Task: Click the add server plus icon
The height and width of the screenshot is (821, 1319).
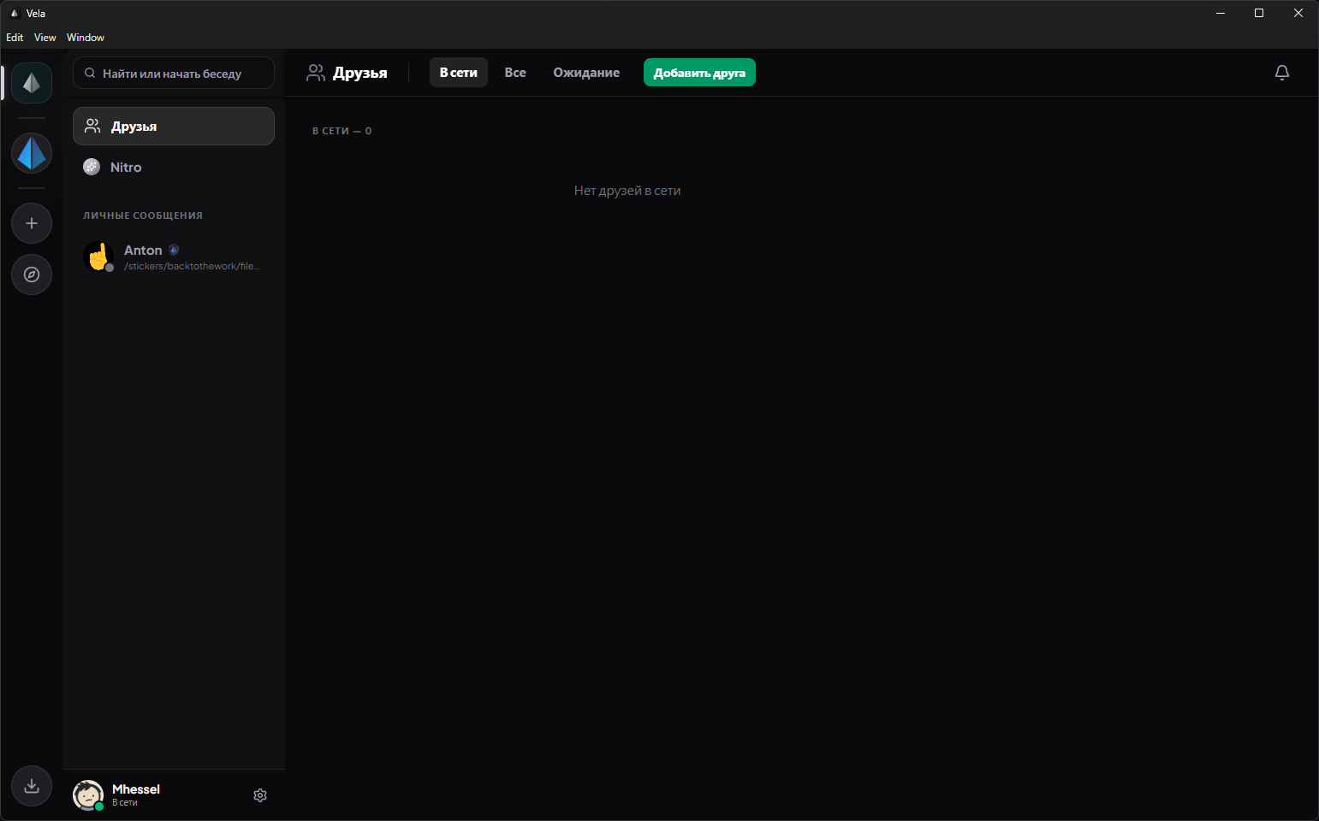Action: [32, 223]
